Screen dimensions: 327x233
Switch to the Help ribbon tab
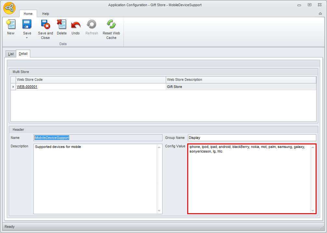[46, 14]
